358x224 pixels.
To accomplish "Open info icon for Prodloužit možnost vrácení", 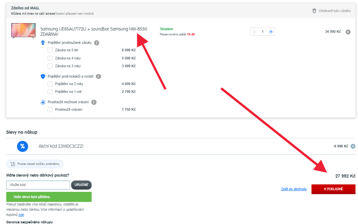I will pos(94,102).
